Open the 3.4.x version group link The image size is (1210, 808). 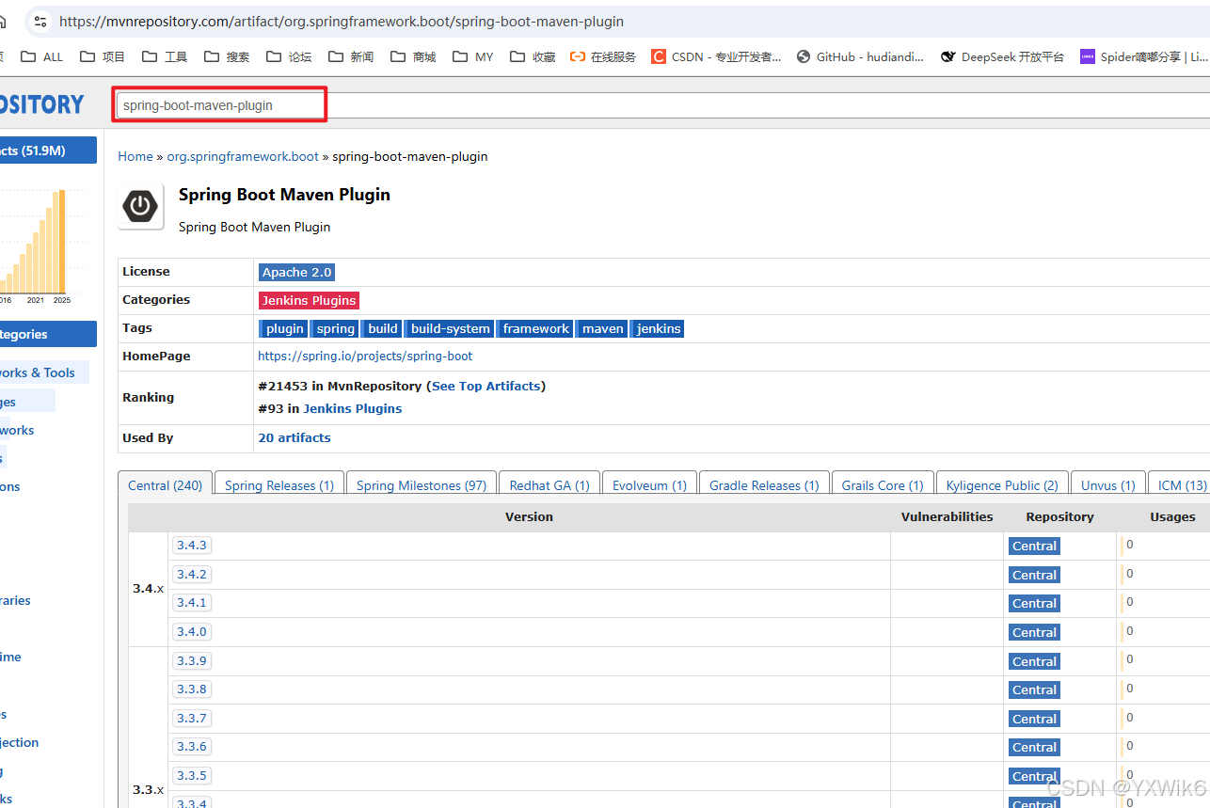148,588
